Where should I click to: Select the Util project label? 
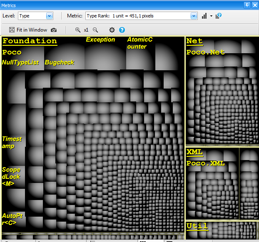click(197, 226)
